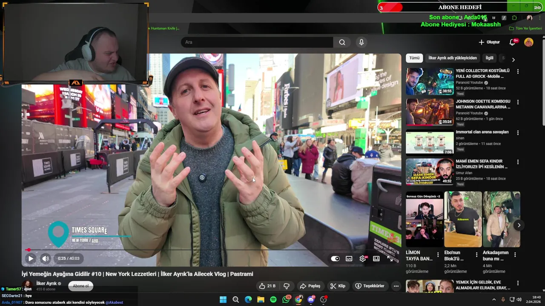The image size is (545, 306).
Task: Open the Tüm Yer İşaretleri bookmarks folder
Action: pyautogui.click(x=525, y=28)
